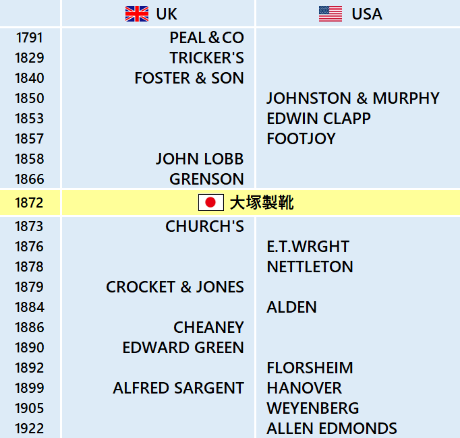460x438 pixels.
Task: Click the USA flag icon
Action: 330,13
